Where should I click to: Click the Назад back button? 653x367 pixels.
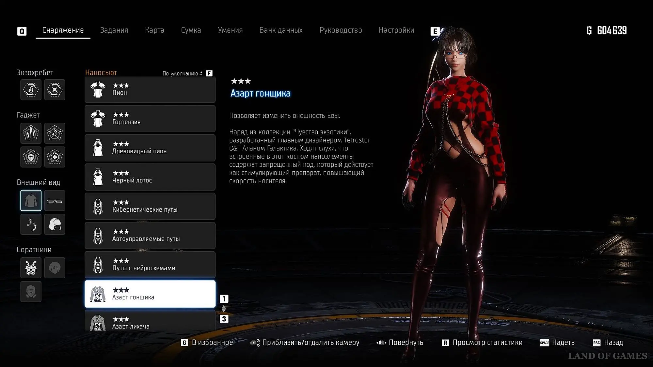pyautogui.click(x=608, y=343)
